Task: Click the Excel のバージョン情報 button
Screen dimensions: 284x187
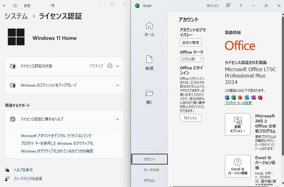Action: (x=237, y=166)
